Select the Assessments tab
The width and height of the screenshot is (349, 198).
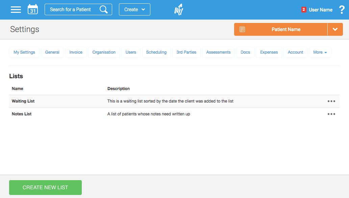[218, 52]
